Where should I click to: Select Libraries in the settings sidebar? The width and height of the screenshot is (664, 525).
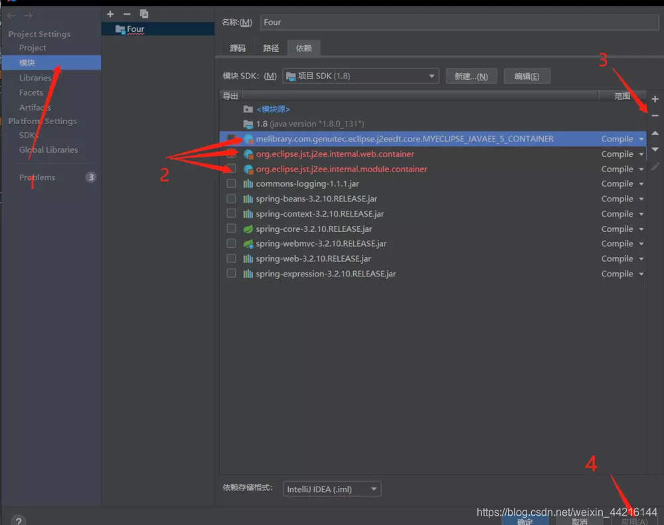pyautogui.click(x=35, y=78)
